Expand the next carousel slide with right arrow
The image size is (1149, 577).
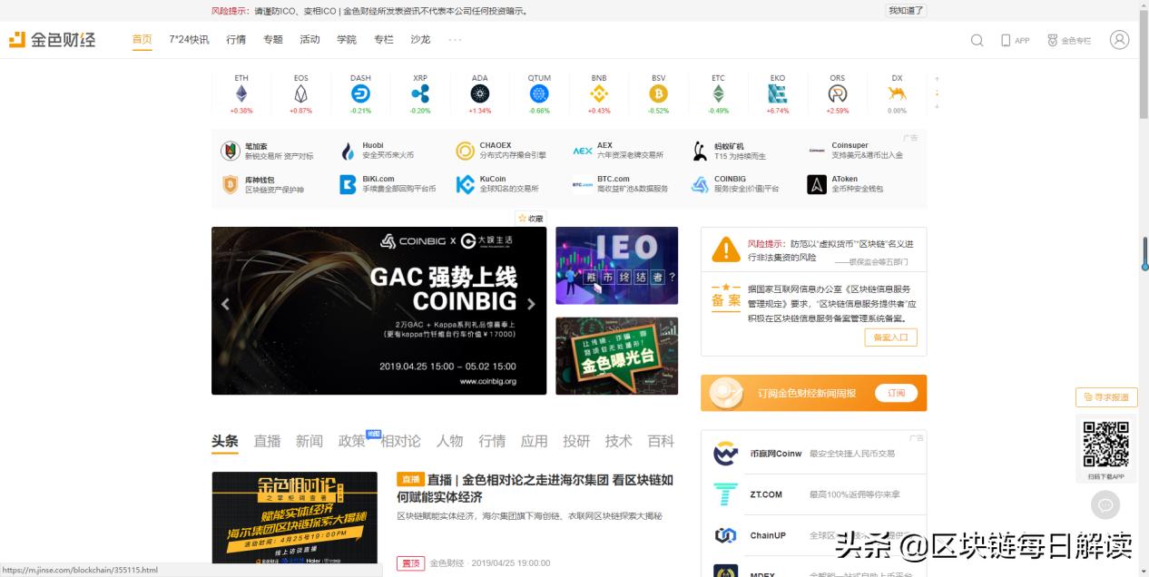[532, 304]
